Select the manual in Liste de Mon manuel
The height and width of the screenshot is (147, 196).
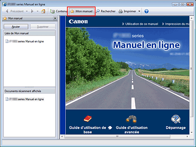coord(25,41)
